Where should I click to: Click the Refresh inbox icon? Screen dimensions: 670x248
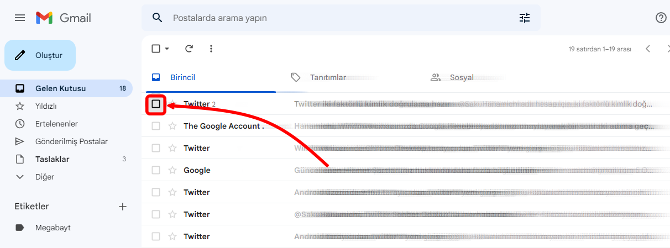click(x=189, y=49)
